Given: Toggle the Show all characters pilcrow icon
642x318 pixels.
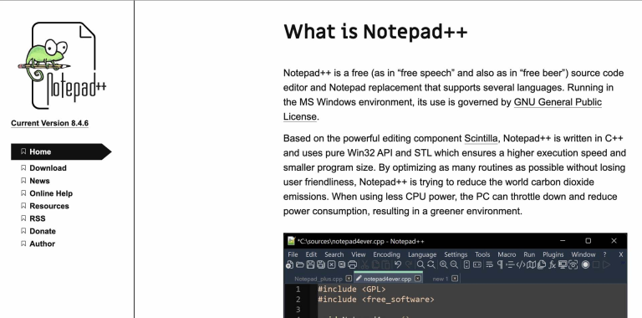Looking at the screenshot, I should [x=500, y=264].
